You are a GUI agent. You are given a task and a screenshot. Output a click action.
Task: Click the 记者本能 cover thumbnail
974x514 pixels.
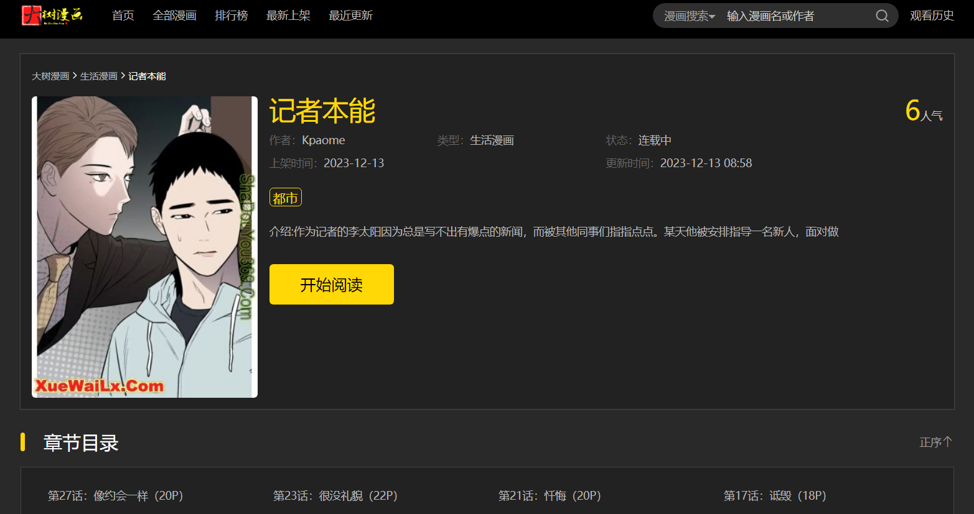pos(144,247)
